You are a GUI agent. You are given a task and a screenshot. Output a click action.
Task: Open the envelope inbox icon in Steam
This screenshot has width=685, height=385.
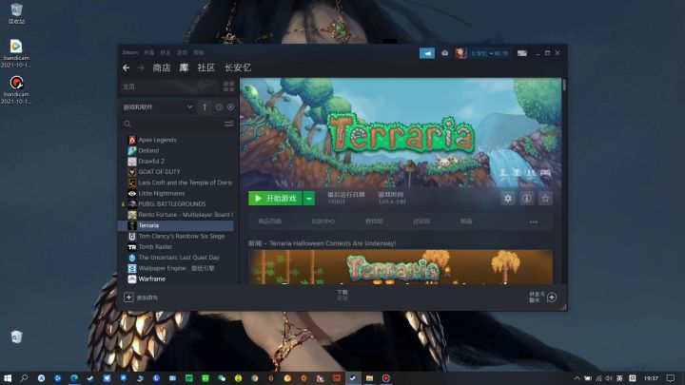point(444,53)
